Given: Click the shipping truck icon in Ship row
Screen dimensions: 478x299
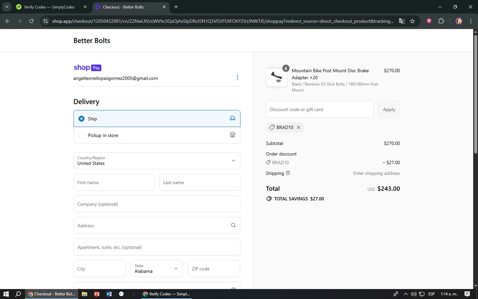Looking at the screenshot, I should 233,118.
